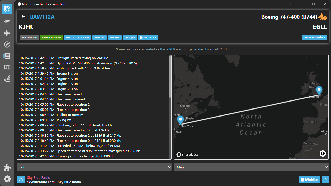Click the Not Available badge
The width and height of the screenshot is (331, 186).
pos(29,37)
